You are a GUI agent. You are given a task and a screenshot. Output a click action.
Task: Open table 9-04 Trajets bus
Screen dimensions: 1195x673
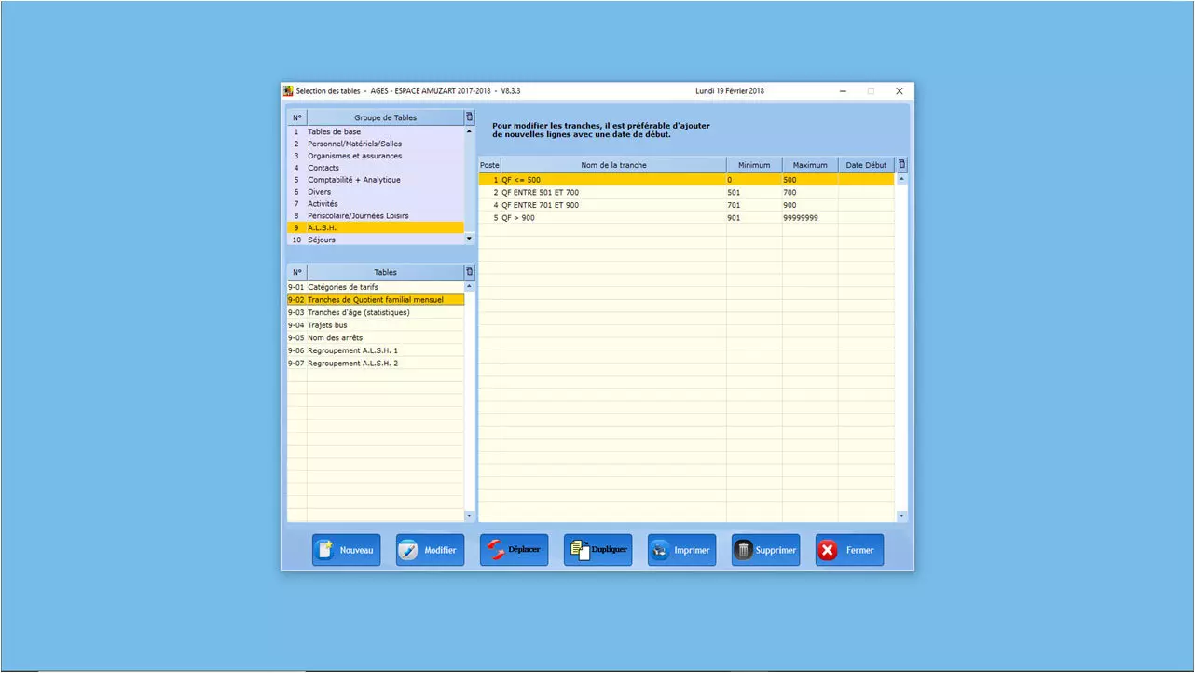(375, 325)
